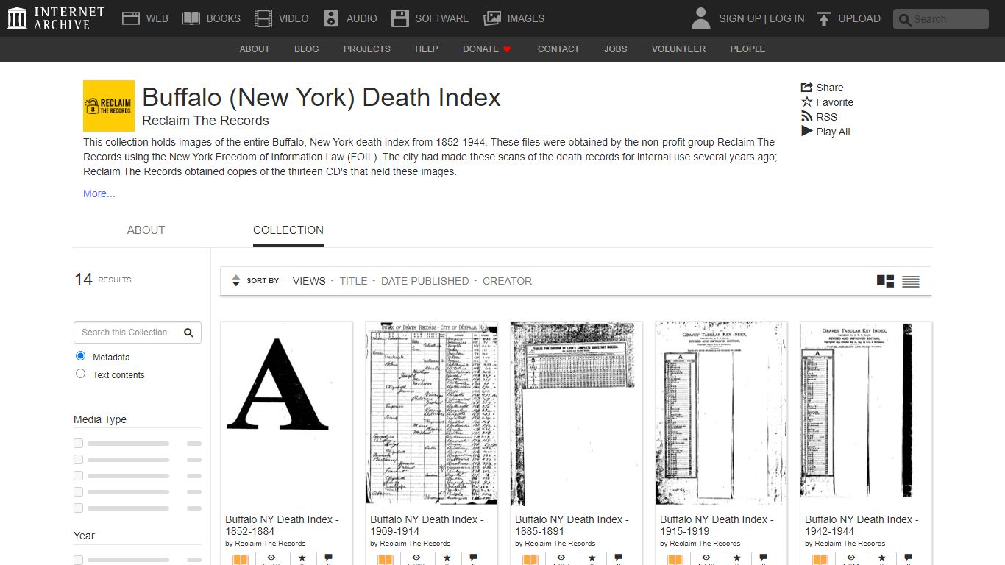Image resolution: width=1005 pixels, height=565 pixels.
Task: Open the 1909-1914 death index thumbnail
Action: tap(431, 413)
